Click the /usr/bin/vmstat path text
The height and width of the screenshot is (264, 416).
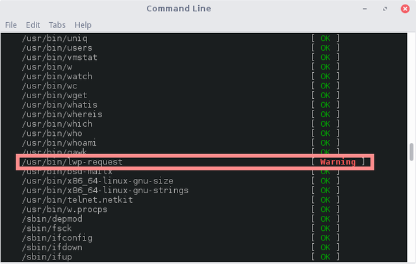coord(59,57)
